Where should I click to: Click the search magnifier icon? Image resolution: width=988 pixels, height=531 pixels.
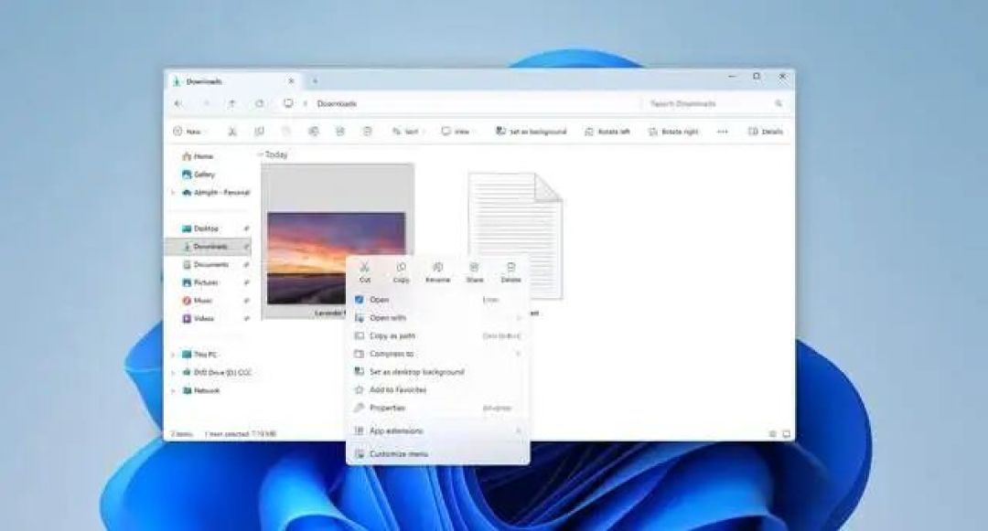click(x=779, y=104)
